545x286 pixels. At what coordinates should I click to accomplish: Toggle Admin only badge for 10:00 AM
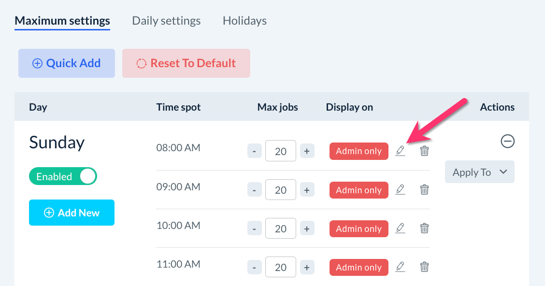(x=359, y=229)
